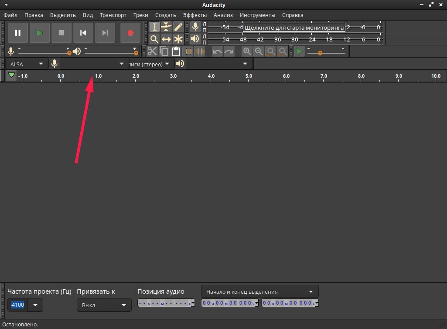Adjust the playback speed slider
447x329 pixels.
pyautogui.click(x=326, y=53)
